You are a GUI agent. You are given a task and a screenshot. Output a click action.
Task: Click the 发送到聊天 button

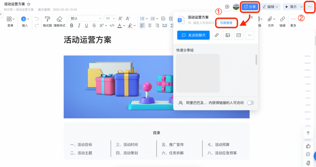193,35
